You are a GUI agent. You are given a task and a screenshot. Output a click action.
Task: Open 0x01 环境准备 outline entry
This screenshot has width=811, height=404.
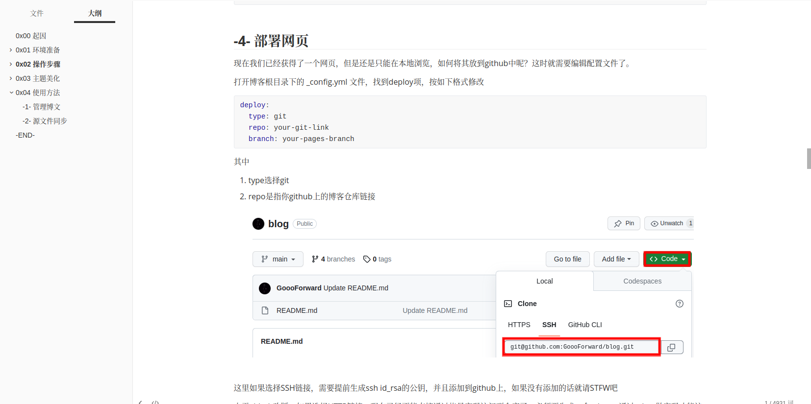click(x=38, y=50)
